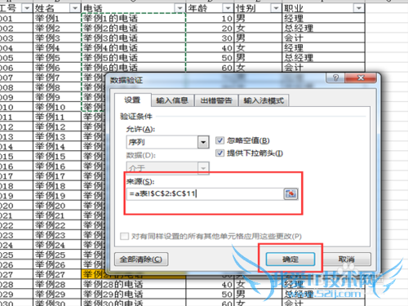Select cell 举例3的电话
This screenshot has width=408, height=306.
click(134, 38)
